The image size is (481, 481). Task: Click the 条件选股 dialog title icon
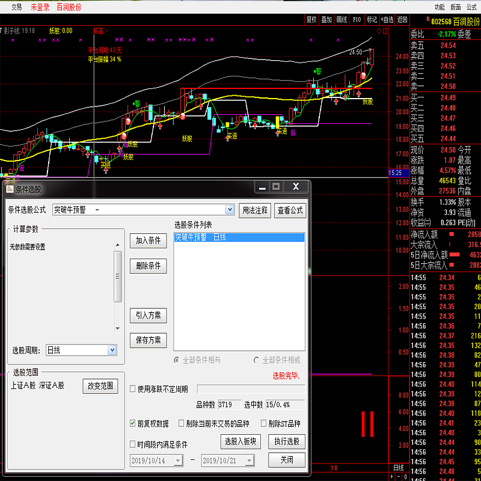(10, 189)
